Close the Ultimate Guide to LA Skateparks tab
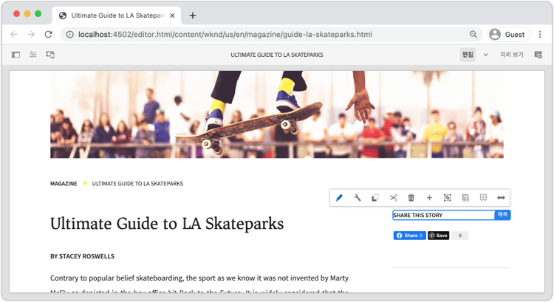The image size is (554, 302). click(172, 16)
